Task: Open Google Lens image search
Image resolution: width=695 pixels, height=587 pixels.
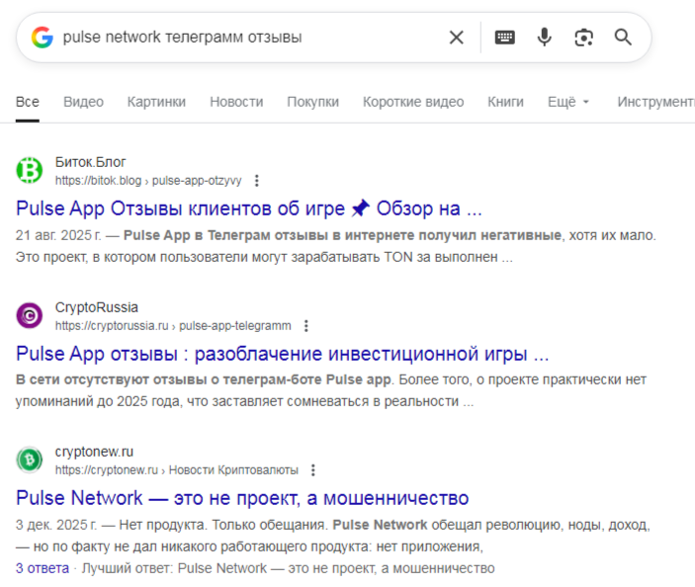Action: point(584,38)
